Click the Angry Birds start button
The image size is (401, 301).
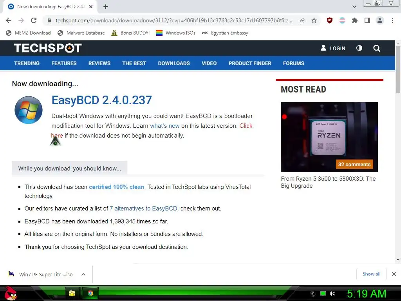tap(10, 293)
